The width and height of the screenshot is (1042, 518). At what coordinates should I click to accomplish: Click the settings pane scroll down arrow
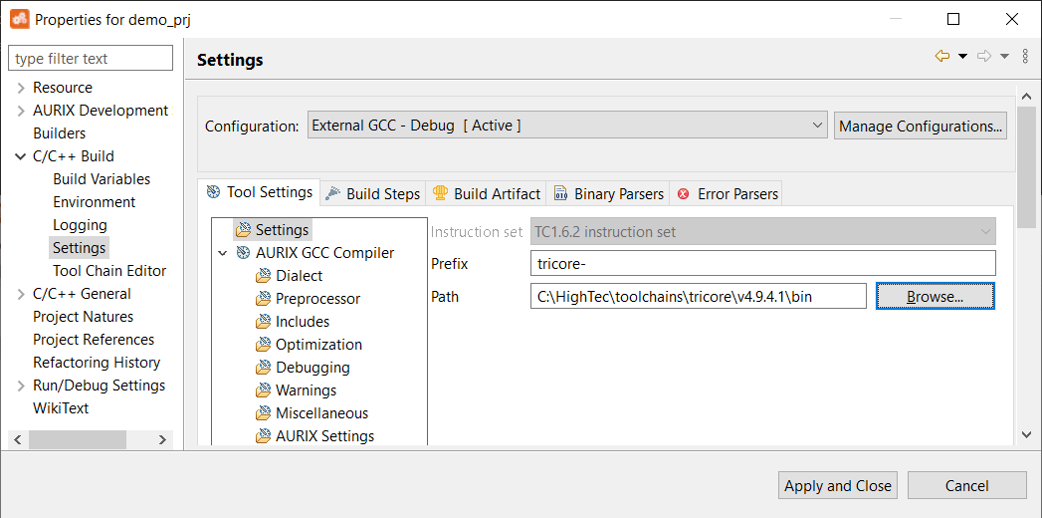1026,434
